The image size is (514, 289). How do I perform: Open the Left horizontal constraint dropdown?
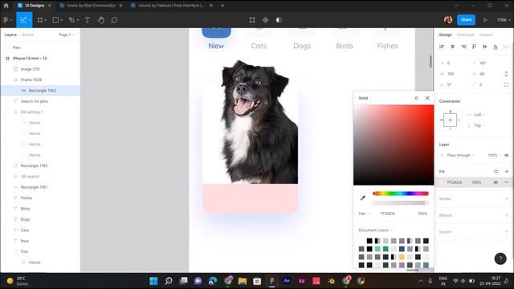click(479, 115)
